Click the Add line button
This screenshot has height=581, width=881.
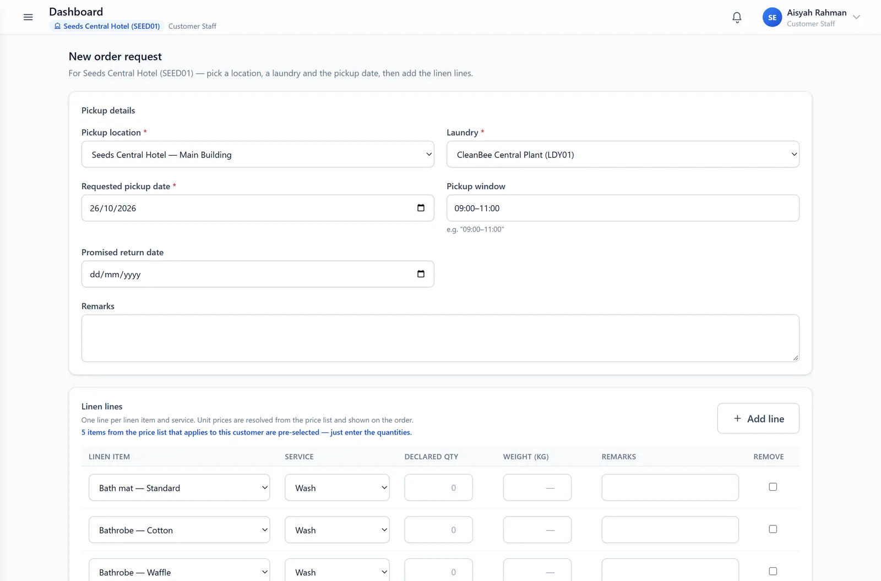click(758, 419)
